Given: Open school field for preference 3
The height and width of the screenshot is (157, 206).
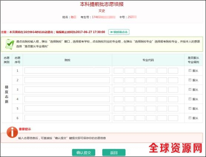Looking at the screenshot, I should pyautogui.click(x=67, y=90).
